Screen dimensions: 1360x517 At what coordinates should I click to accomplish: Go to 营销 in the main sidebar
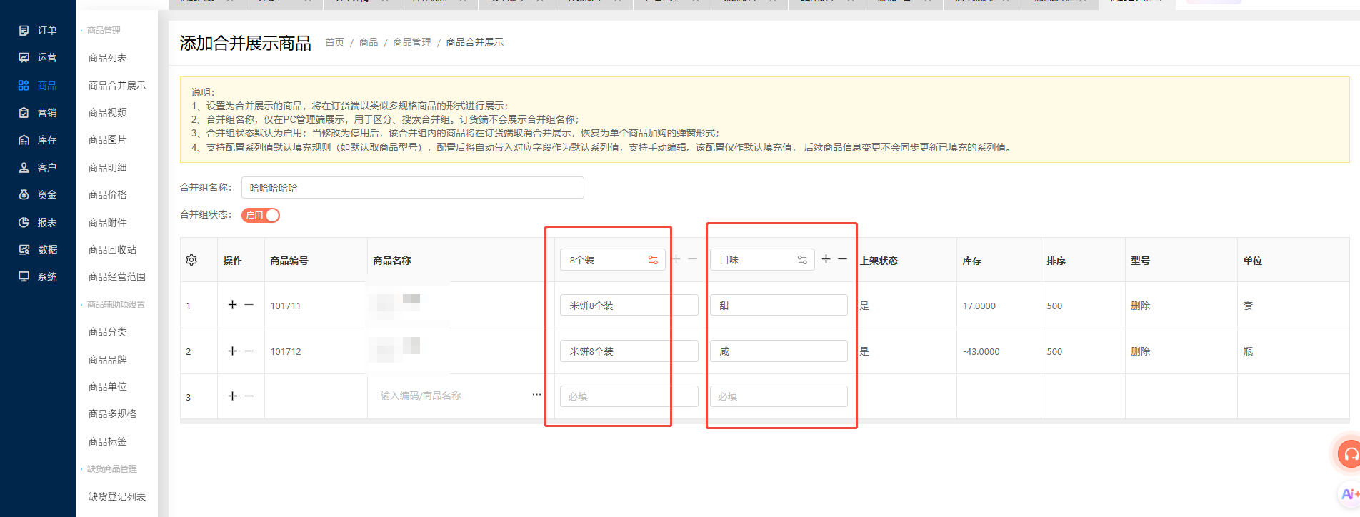pos(38,112)
